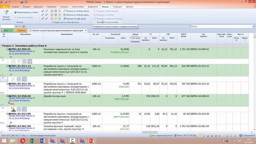This screenshot has width=256, height=144.
Task: Click the highlighted yellow status bar icon
Action: tap(201, 136)
